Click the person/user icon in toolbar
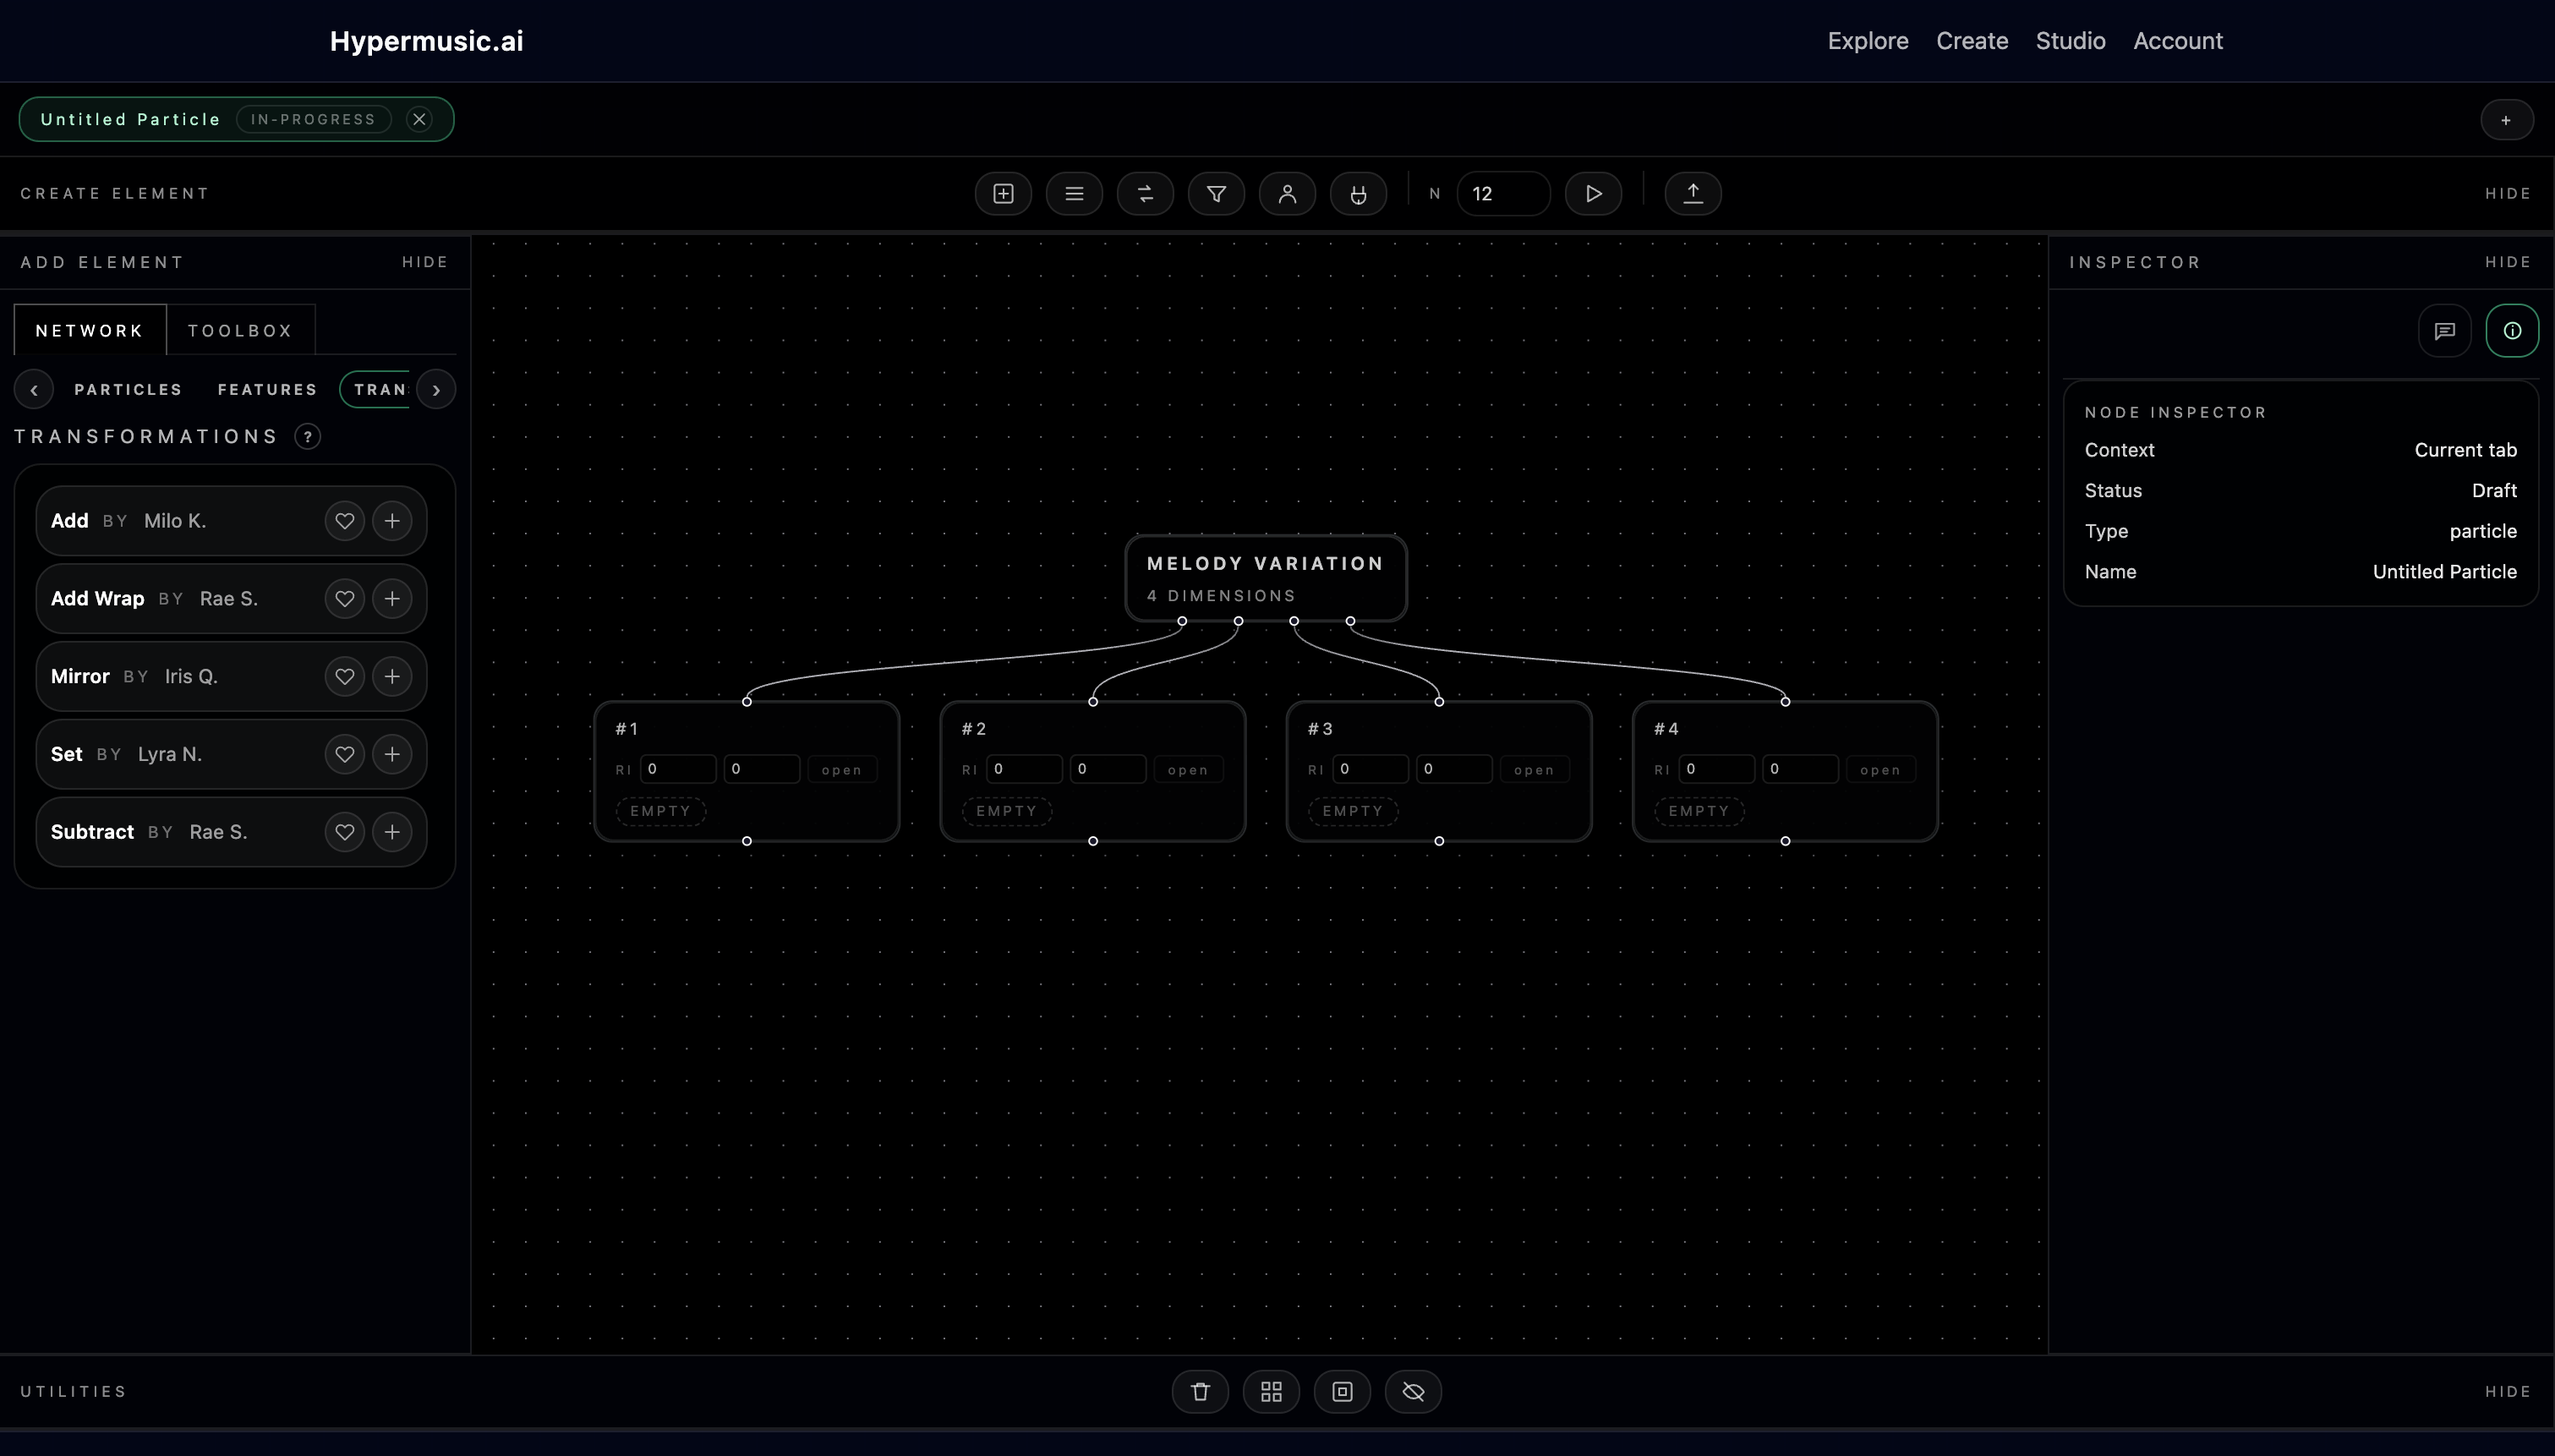The height and width of the screenshot is (1456, 2555). (1287, 194)
